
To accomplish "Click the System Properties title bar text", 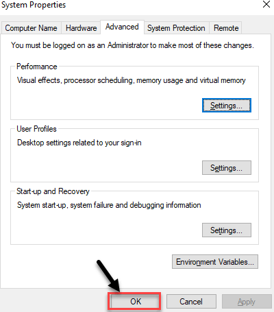I will click(34, 5).
